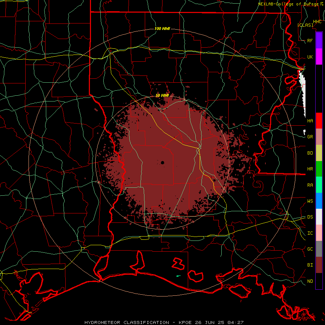This screenshot has height=325, width=325.
Task: Click the "GR" legend label text
Action: point(310,137)
